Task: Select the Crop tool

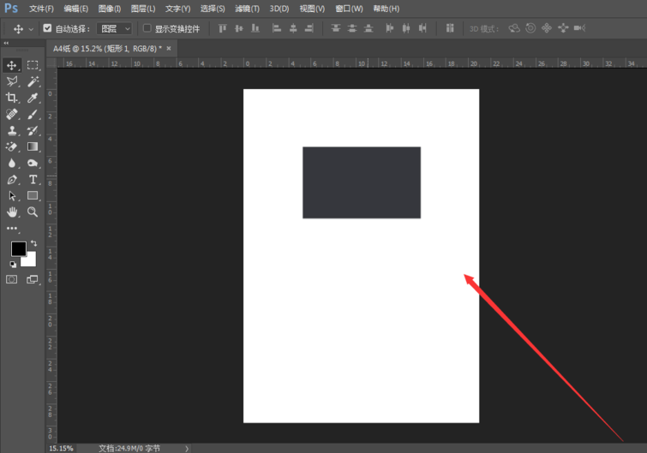Action: click(12, 98)
